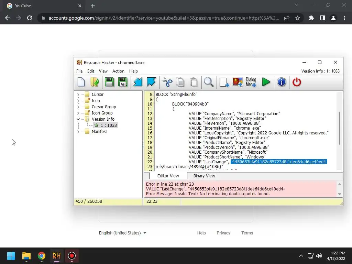Click the first blue import arrow icon
The image size is (352, 264).
click(137, 82)
